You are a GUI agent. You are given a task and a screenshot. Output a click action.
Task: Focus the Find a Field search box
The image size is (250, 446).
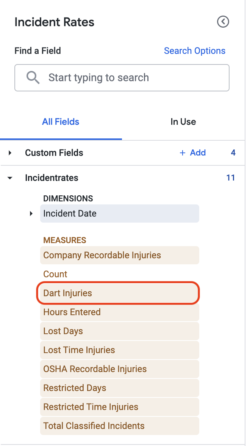[x=122, y=78]
